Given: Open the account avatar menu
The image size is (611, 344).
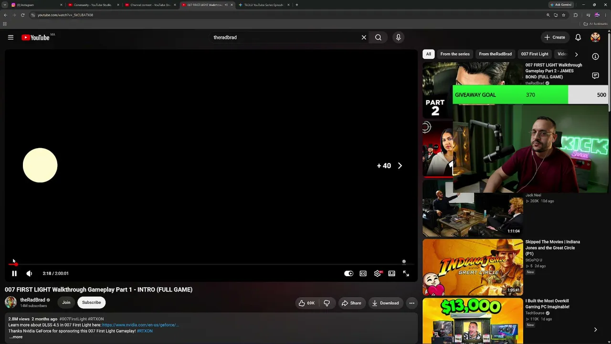Looking at the screenshot, I should pyautogui.click(x=595, y=37).
